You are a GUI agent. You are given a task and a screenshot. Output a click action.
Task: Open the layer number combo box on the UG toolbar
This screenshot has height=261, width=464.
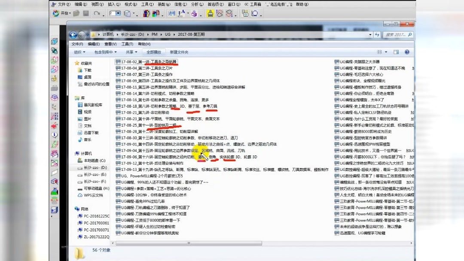click(x=118, y=13)
